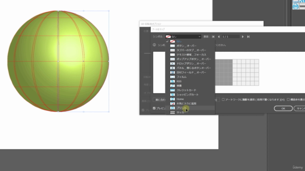
Task: Go to previous surface arrow
Action: click(219, 37)
